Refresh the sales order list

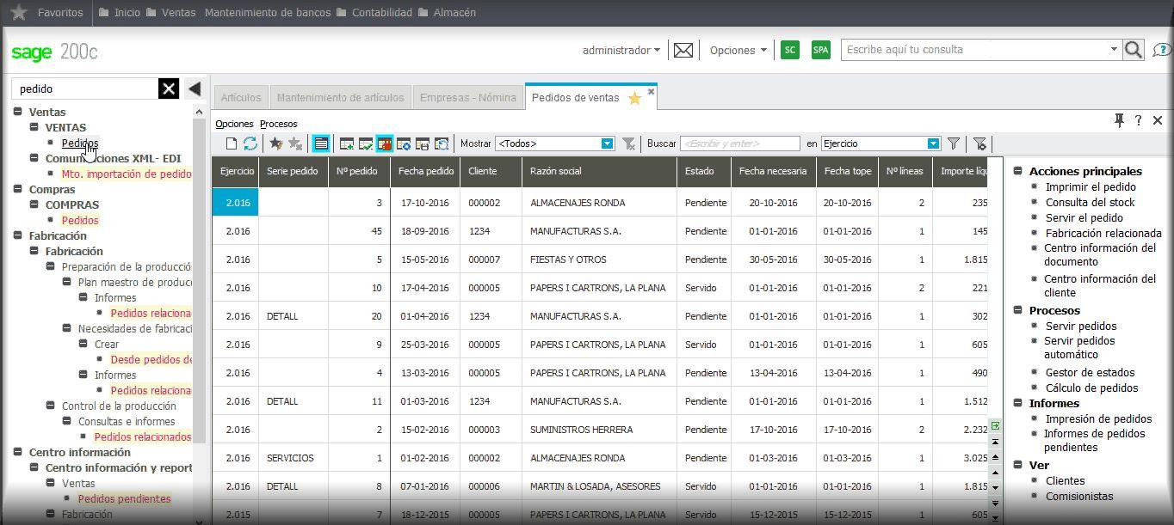250,143
